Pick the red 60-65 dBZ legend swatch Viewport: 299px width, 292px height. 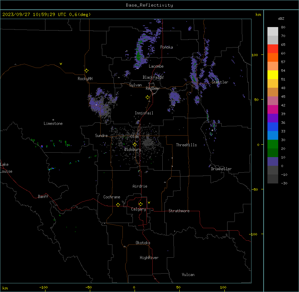pos(273,49)
